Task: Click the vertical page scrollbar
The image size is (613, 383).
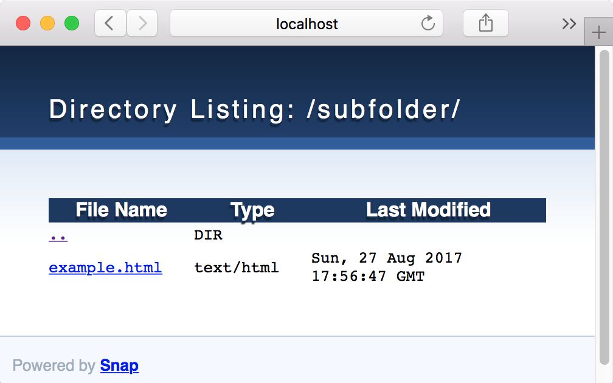Action: pos(604,207)
